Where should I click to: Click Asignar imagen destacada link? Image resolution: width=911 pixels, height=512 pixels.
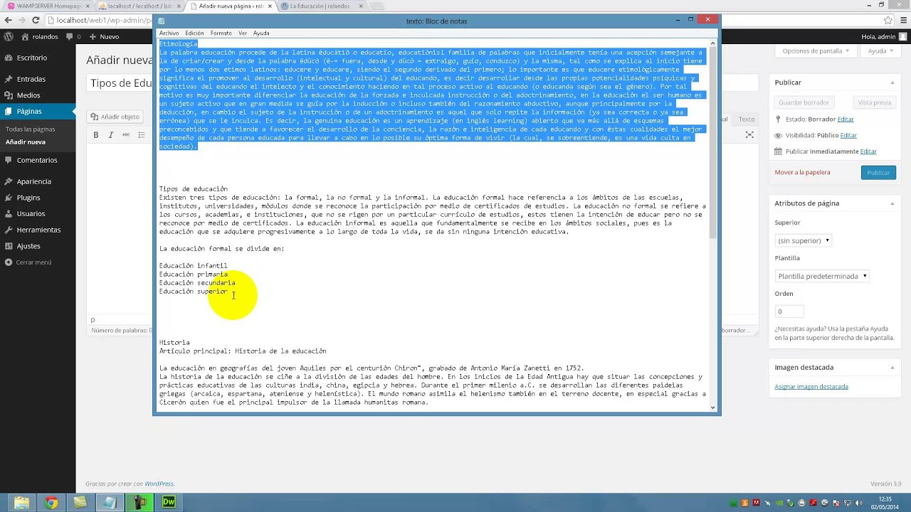(811, 387)
